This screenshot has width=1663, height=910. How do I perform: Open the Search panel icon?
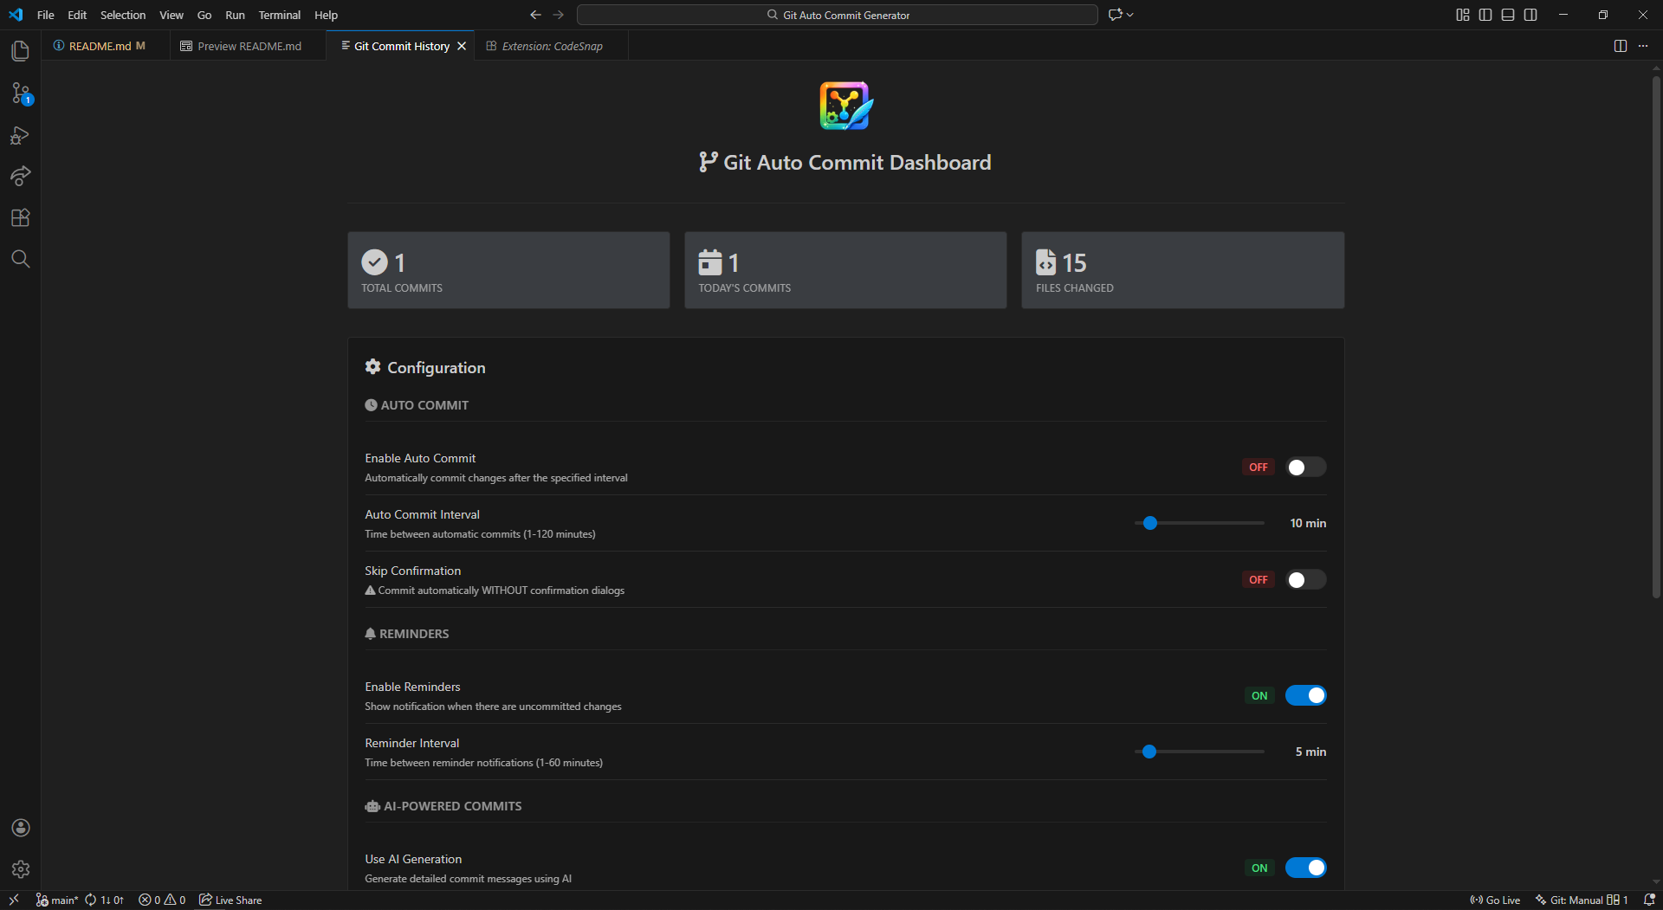click(x=20, y=259)
